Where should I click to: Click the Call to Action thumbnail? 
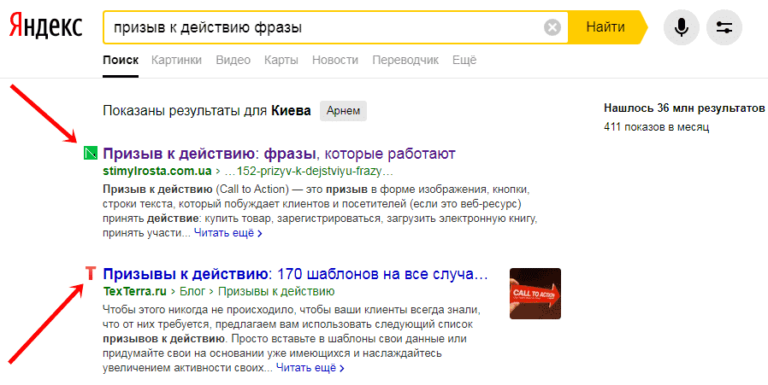click(x=535, y=294)
